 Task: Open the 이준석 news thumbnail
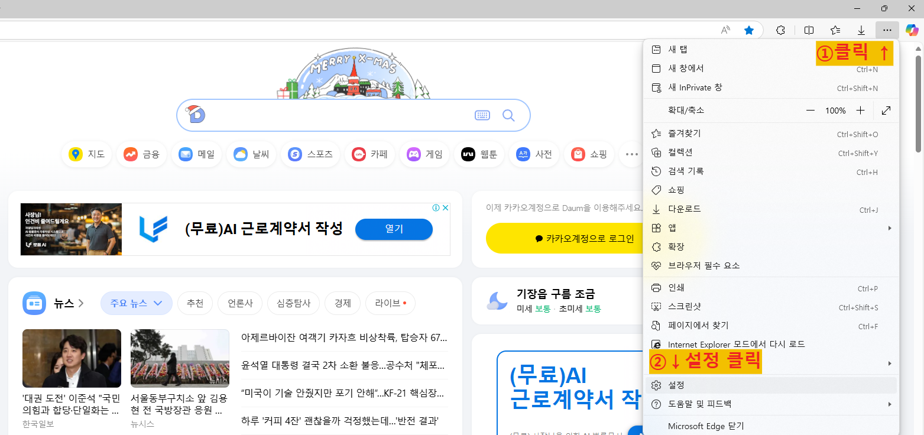(72, 358)
